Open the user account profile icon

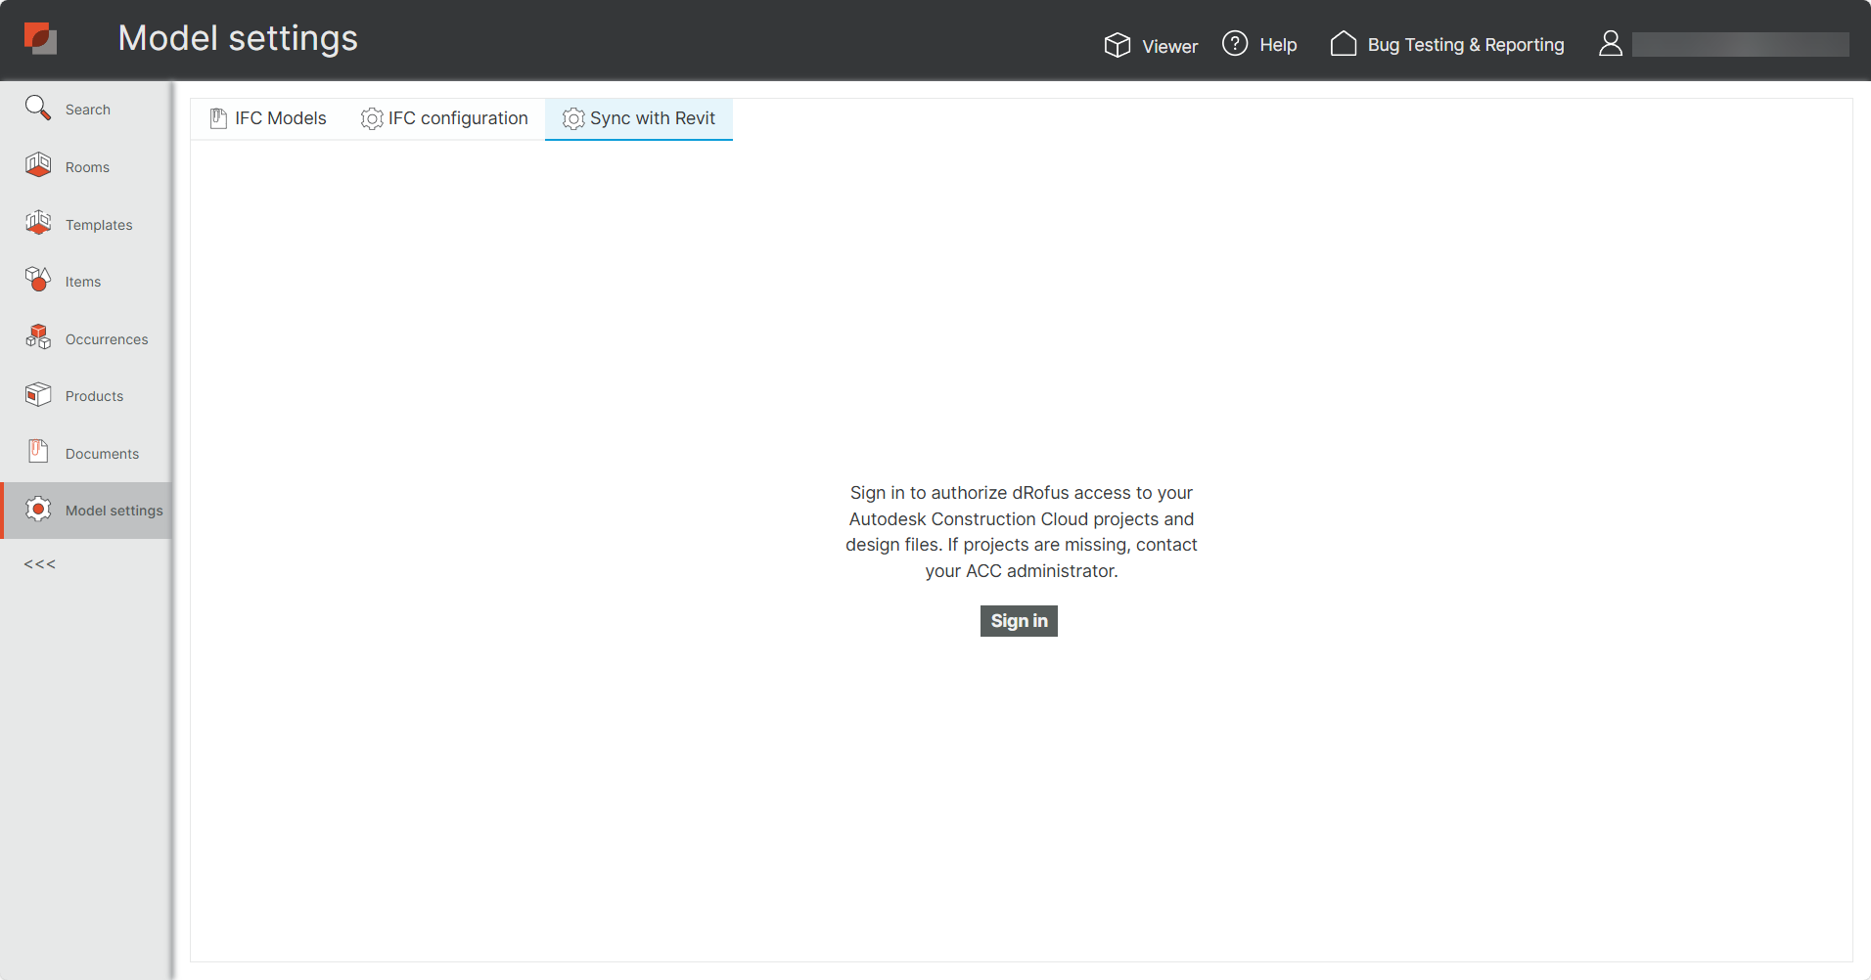pyautogui.click(x=1611, y=43)
